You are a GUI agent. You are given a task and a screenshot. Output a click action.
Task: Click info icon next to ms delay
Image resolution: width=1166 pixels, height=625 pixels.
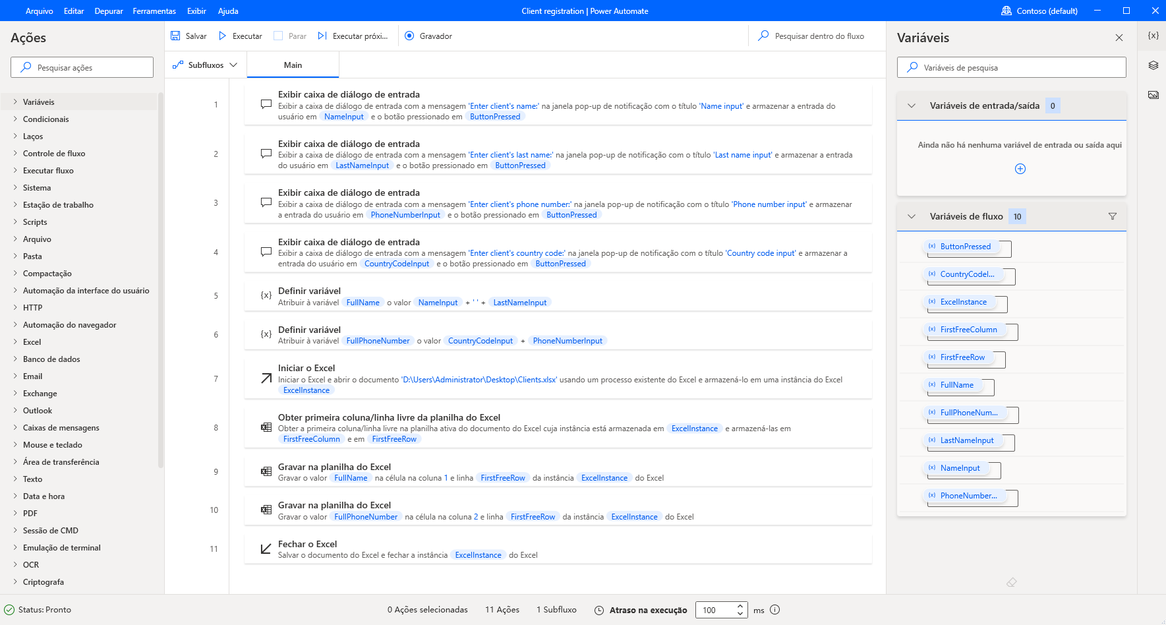pyautogui.click(x=775, y=610)
